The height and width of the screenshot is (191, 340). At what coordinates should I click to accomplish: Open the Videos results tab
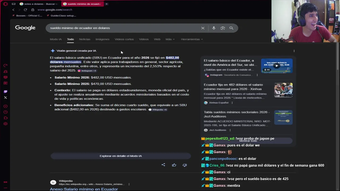[x=144, y=39]
